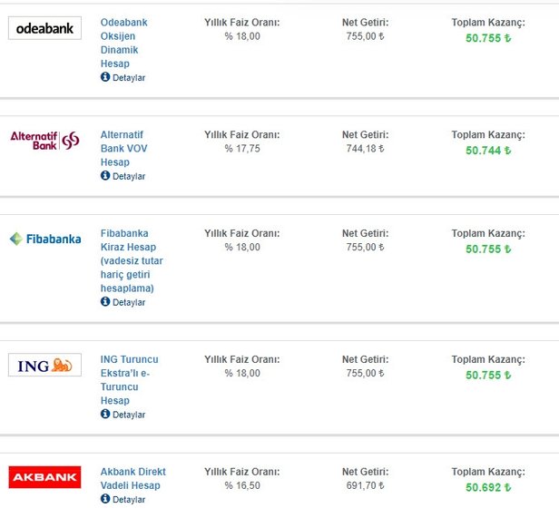The image size is (559, 518).
Task: Open ING Turuncu Ekstra'lı e-Turuncu Hesap
Action: [129, 379]
